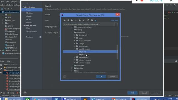Image resolution: width=178 pixels, height=100 pixels.
Task: Select the Minhas Imagens folder
Action: pos(85,60)
